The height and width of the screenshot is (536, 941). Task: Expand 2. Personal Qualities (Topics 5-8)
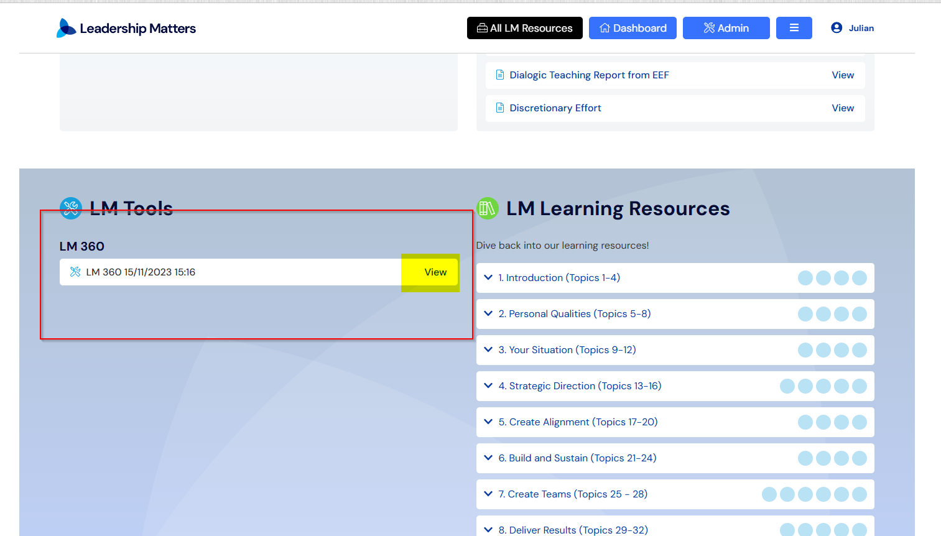click(x=675, y=314)
